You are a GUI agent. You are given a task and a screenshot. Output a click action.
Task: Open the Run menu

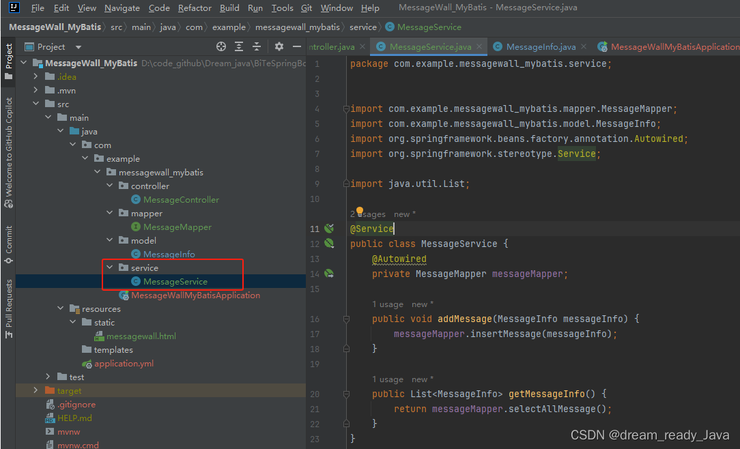click(x=255, y=8)
